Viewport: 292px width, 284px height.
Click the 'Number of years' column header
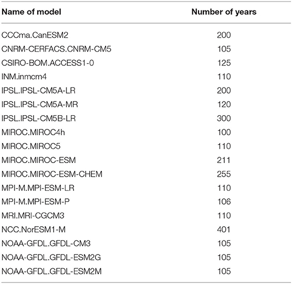click(224, 12)
